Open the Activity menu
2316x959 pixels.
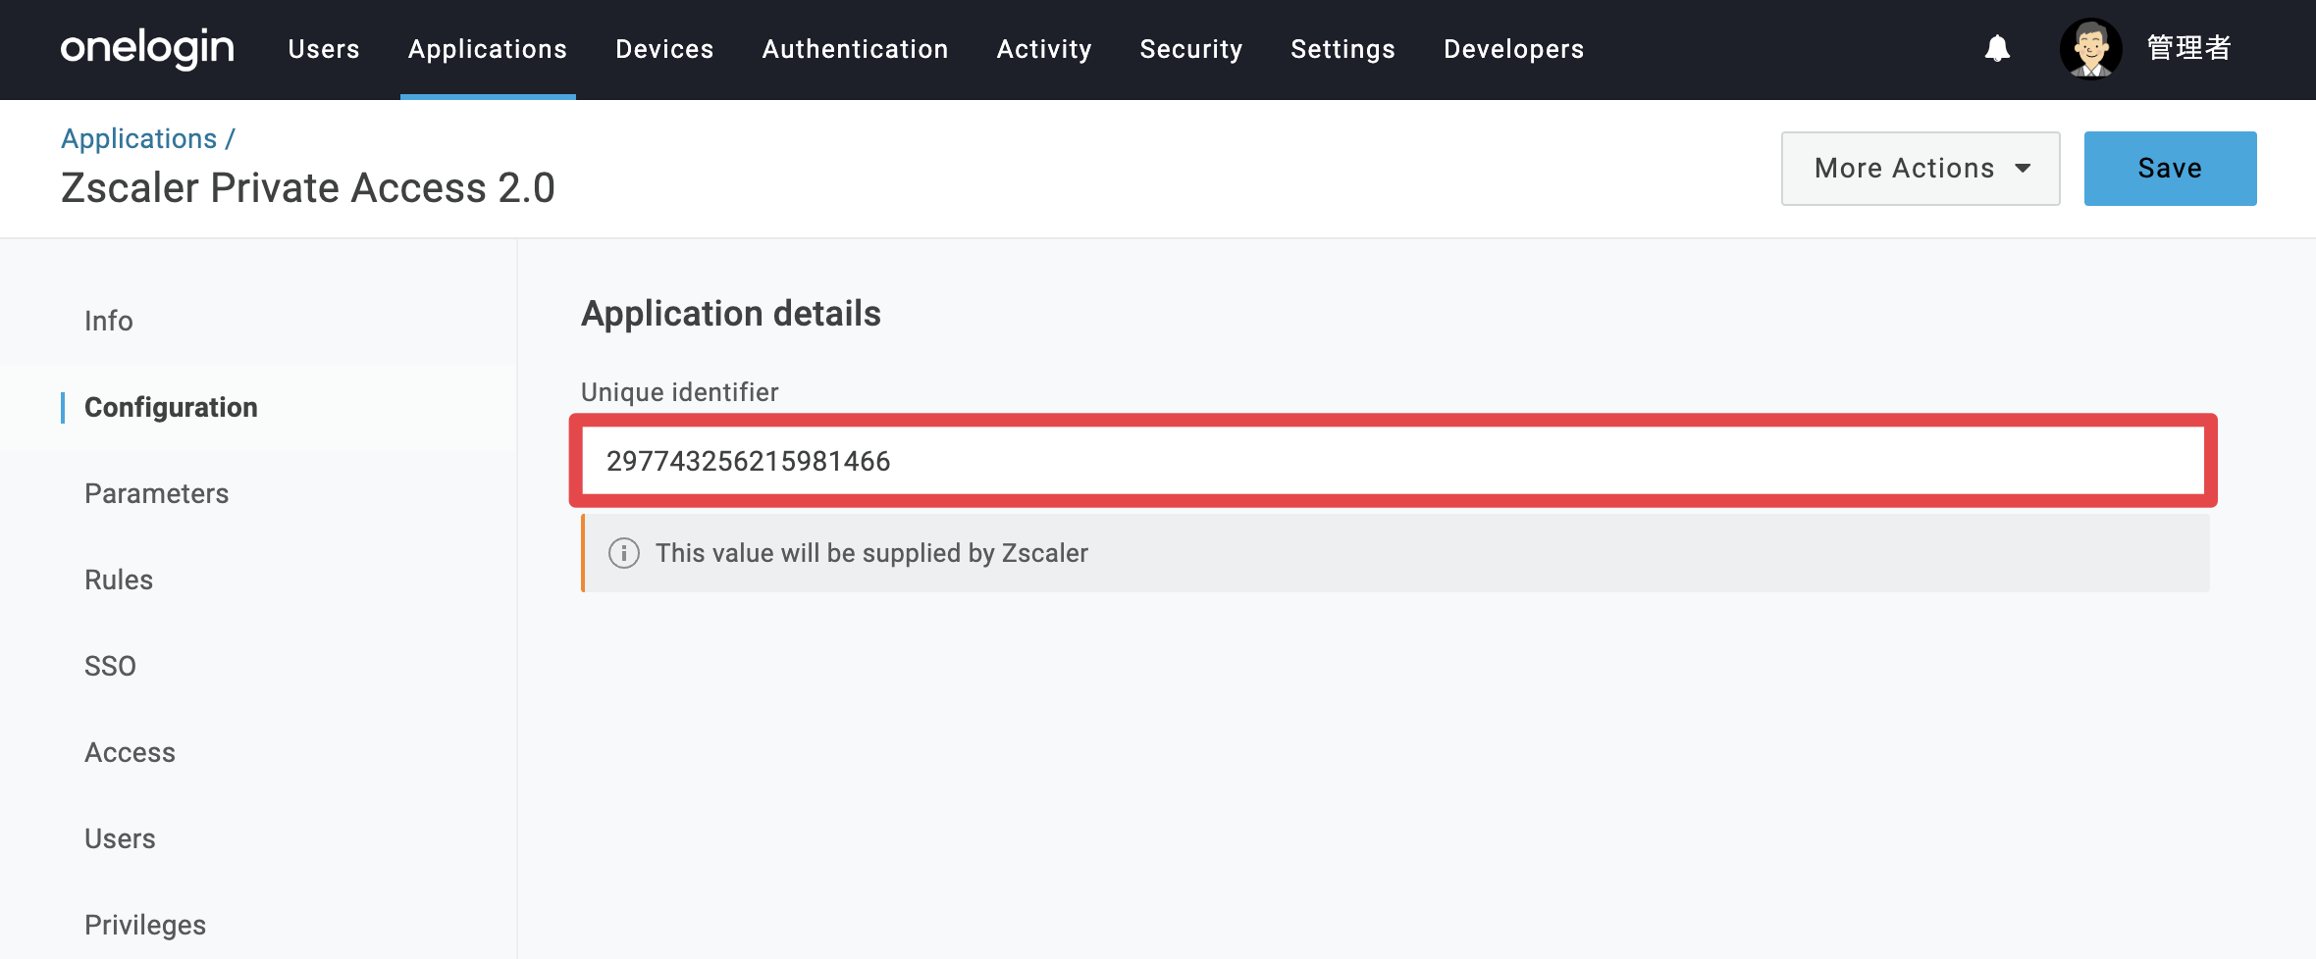click(1044, 49)
